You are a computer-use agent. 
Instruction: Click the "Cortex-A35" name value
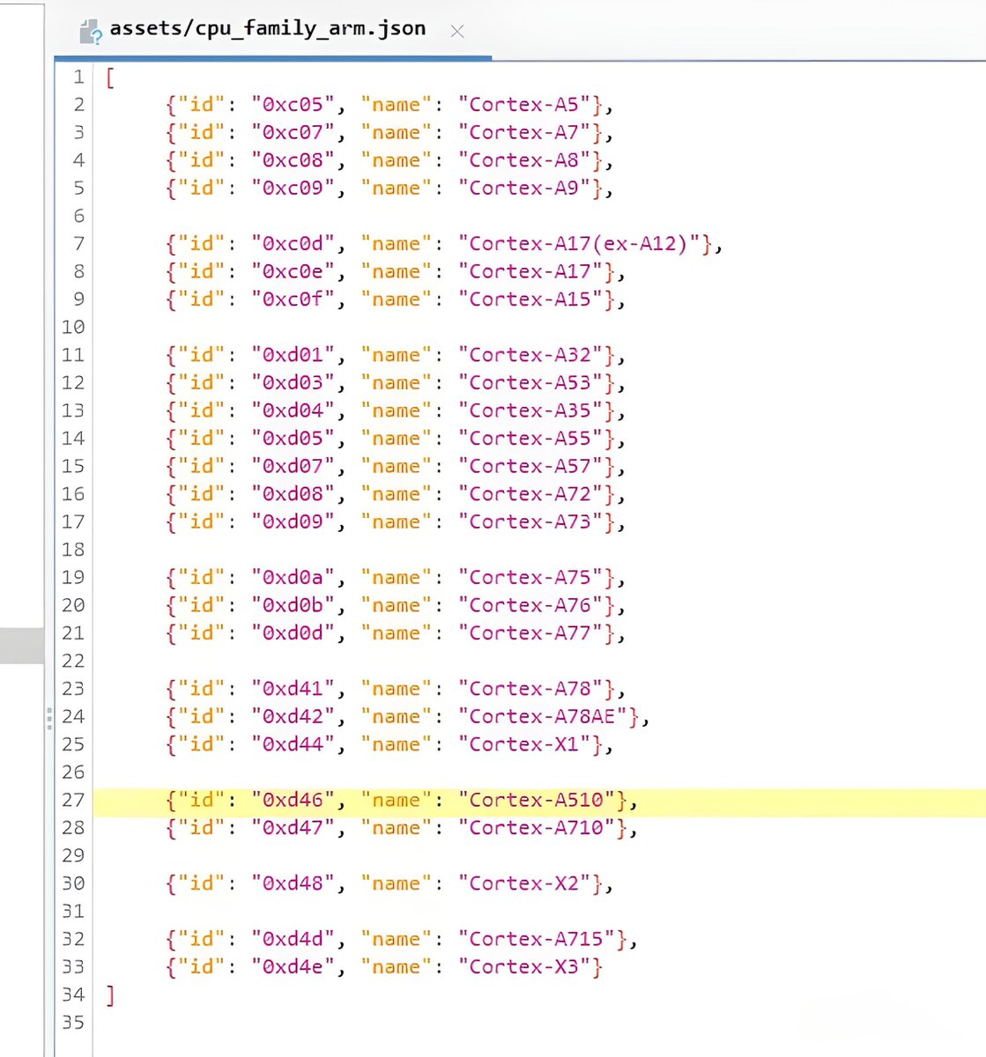[x=530, y=411]
